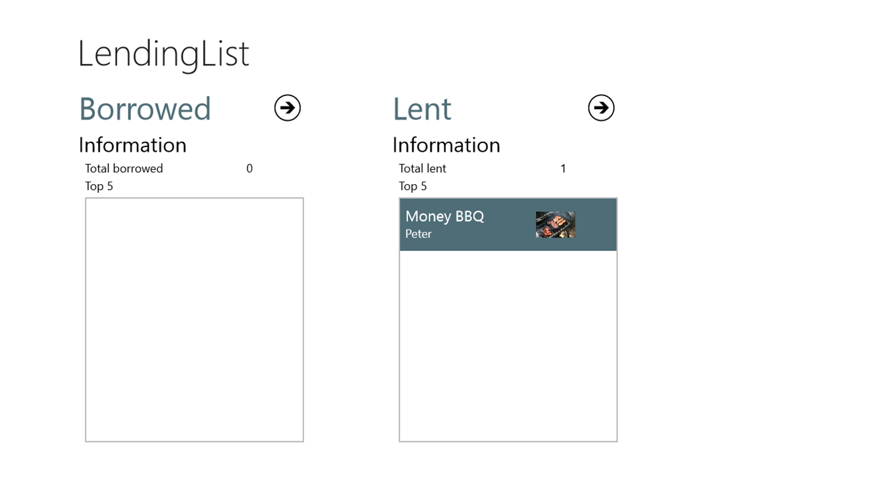Click empty space below Money BBQ in Lent list
This screenshot has height=502, width=893.
(x=508, y=346)
